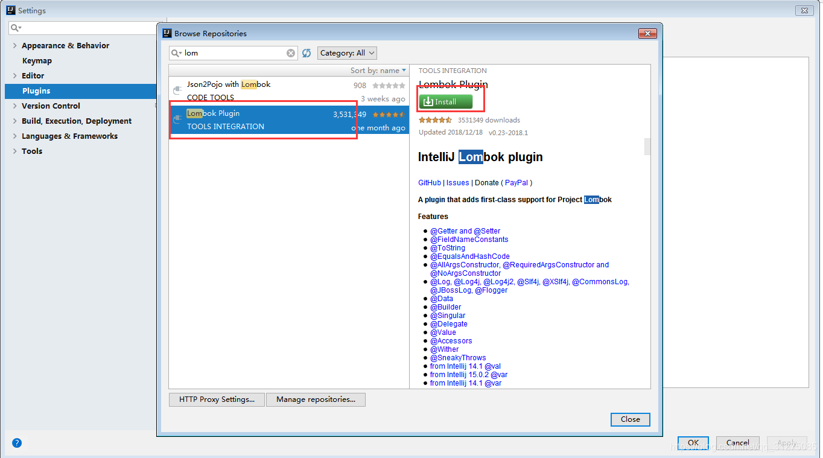Open the Issues link

pos(457,183)
